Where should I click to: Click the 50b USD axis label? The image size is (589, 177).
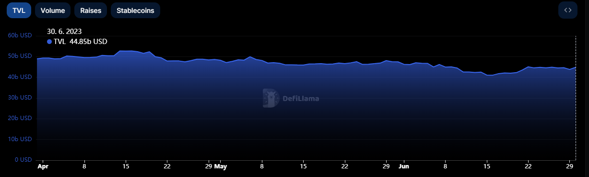[x=20, y=56]
